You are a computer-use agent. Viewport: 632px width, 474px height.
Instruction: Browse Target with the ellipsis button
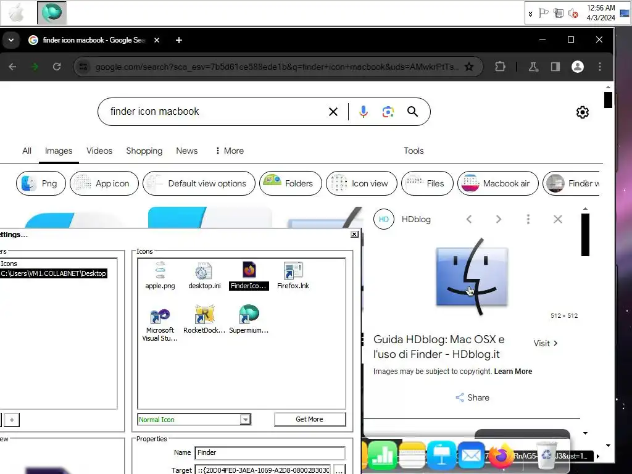tap(339, 470)
